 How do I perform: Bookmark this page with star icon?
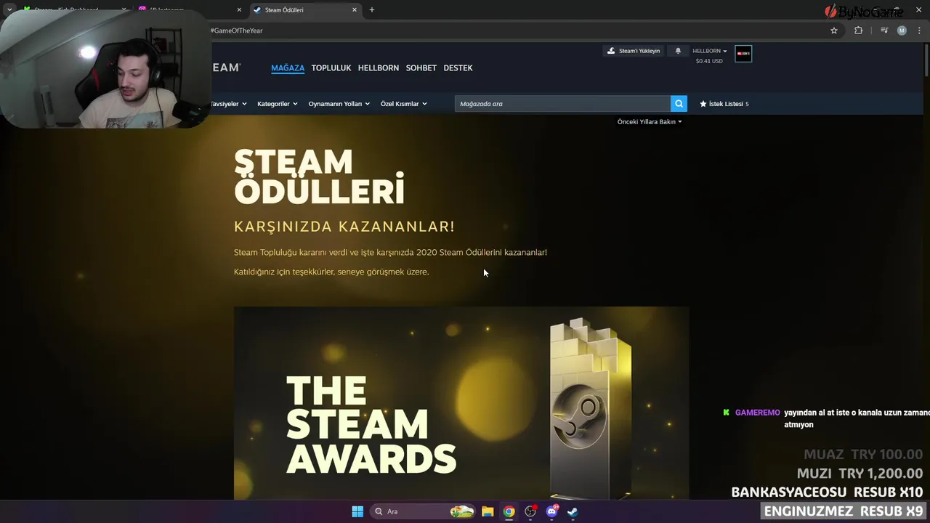pos(834,31)
